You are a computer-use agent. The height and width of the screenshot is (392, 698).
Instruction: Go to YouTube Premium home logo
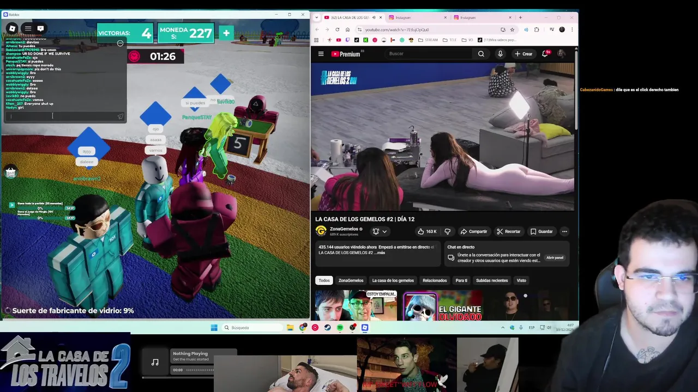pos(346,54)
